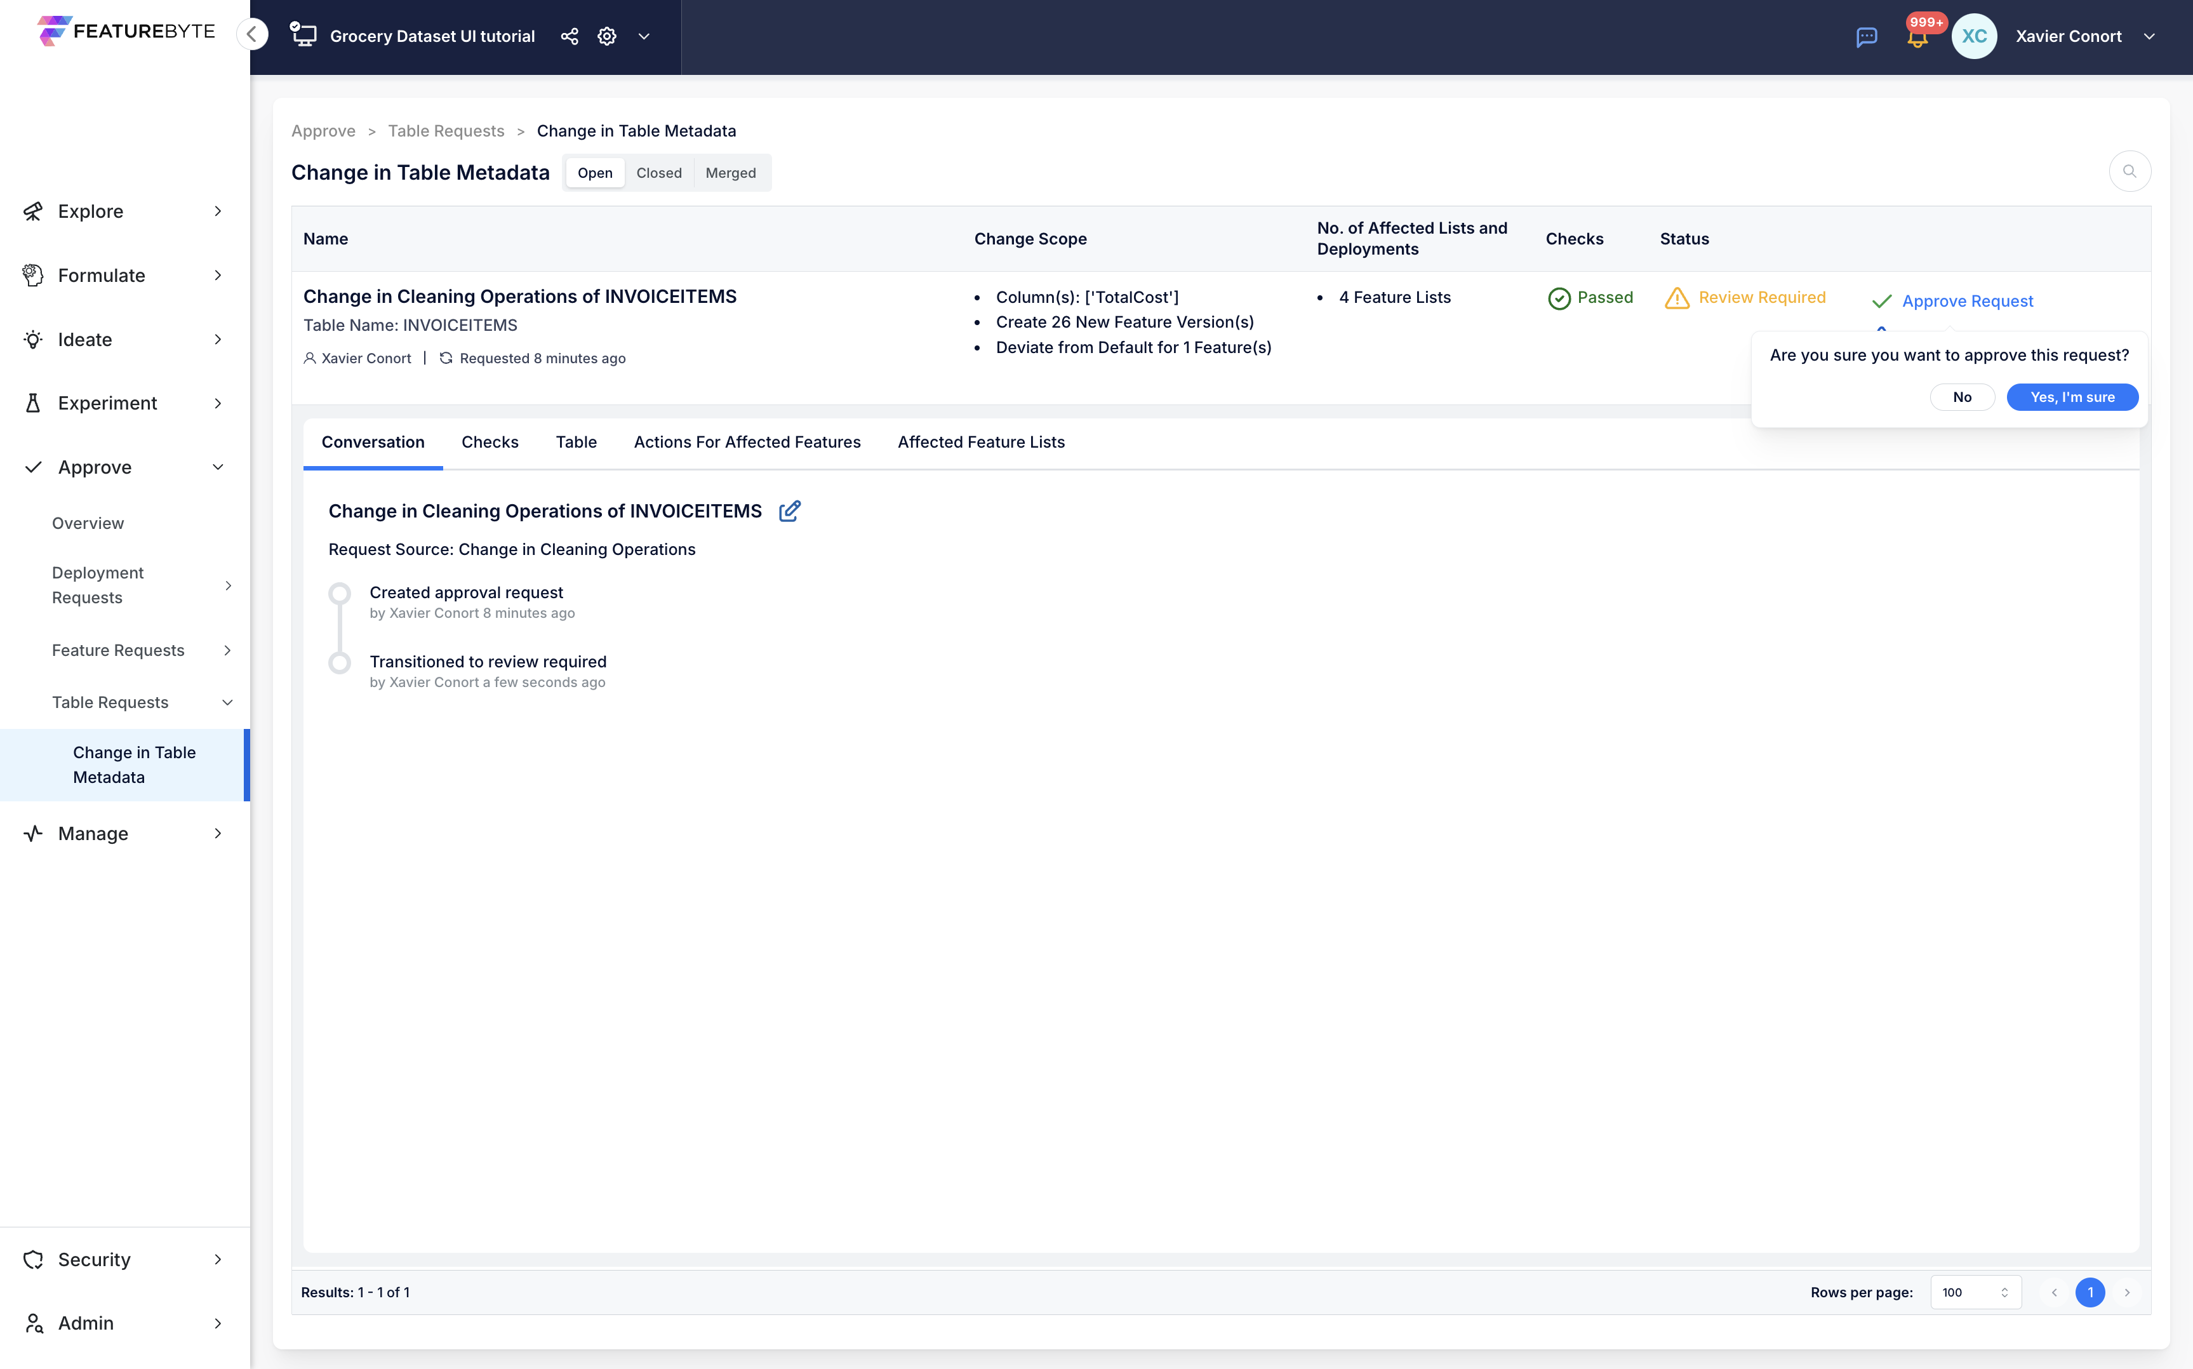Screen dimensions: 2193x1369
Task: Click the person icon beside Xavier Conort
Action: click(x=310, y=357)
